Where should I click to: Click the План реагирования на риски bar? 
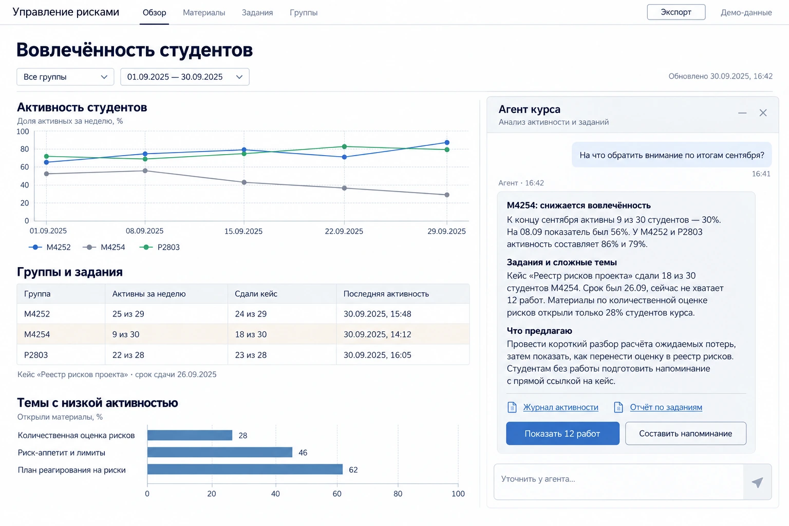coord(245,469)
